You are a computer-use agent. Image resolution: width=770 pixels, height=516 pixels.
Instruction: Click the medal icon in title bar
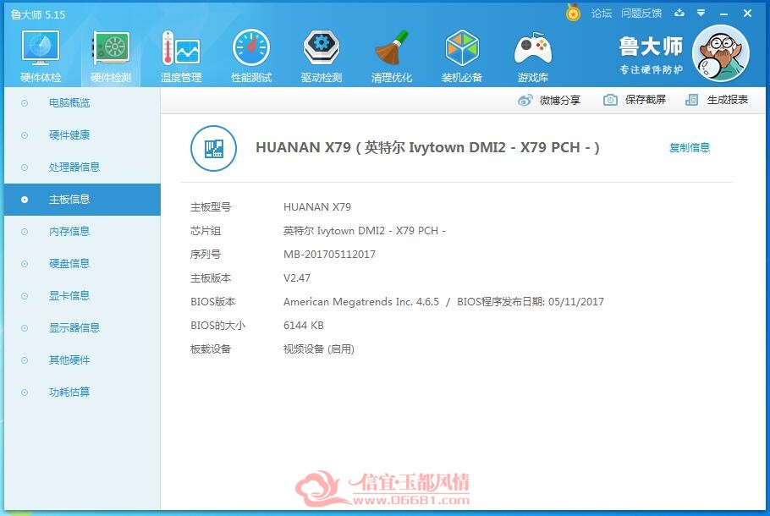(573, 13)
